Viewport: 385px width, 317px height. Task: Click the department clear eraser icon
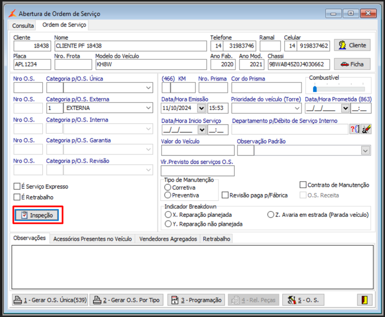click(x=366, y=129)
